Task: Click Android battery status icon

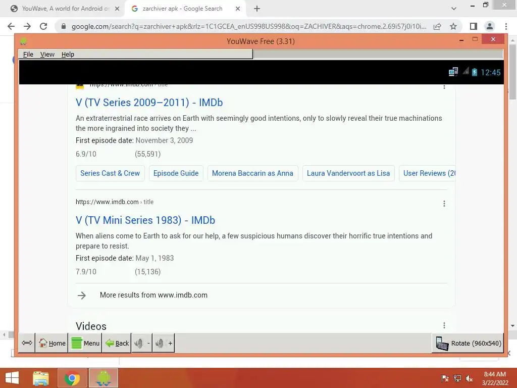Action: pos(475,72)
